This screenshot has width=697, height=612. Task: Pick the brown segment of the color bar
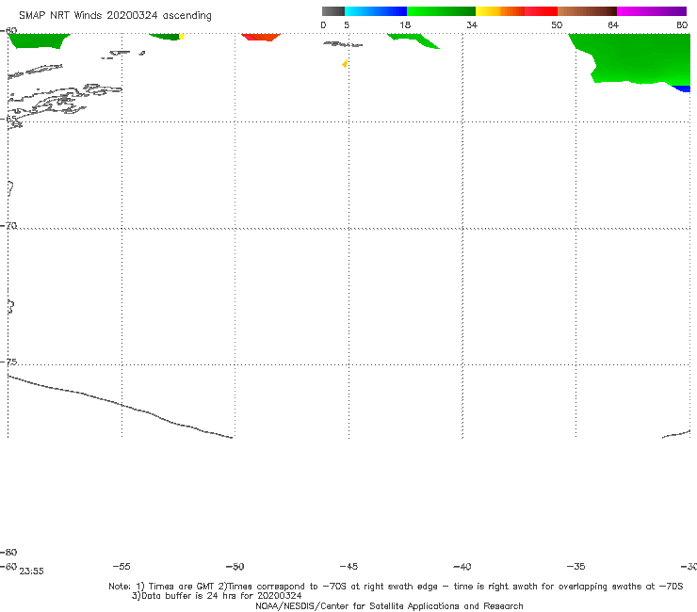pyautogui.click(x=587, y=11)
